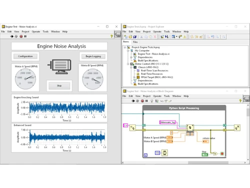Click the undo arrow icon in Project Explorer toolbar

(x=212, y=37)
